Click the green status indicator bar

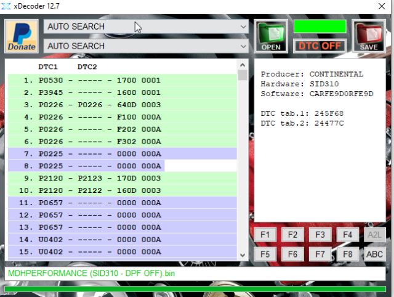pos(320,26)
